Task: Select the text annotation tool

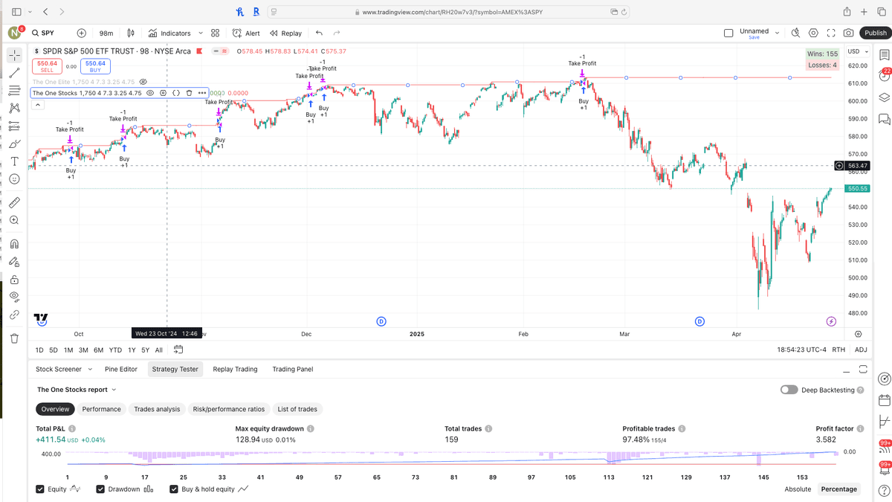Action: point(14,162)
